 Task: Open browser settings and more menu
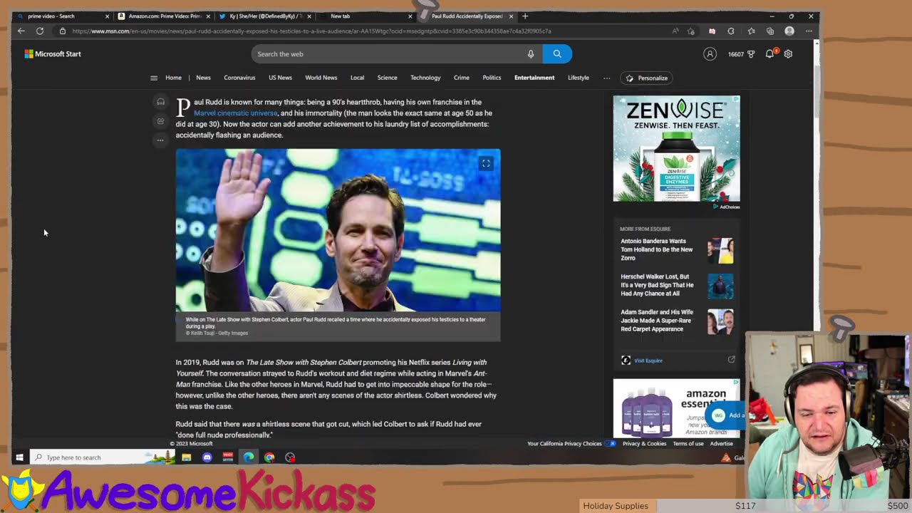(809, 31)
